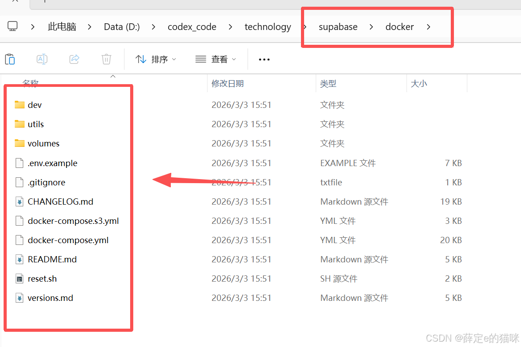Click the file name docker-compose.s3.yml
This screenshot has width=521, height=347.
[x=73, y=221]
